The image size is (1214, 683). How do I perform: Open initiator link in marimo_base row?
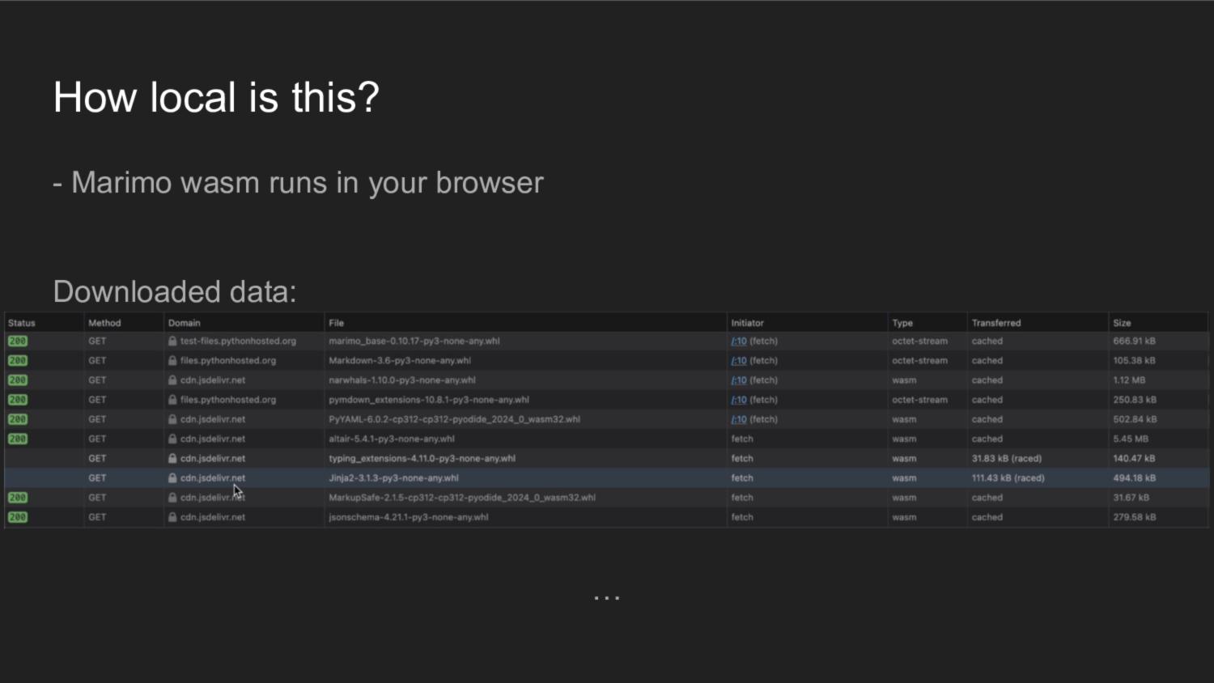point(739,341)
